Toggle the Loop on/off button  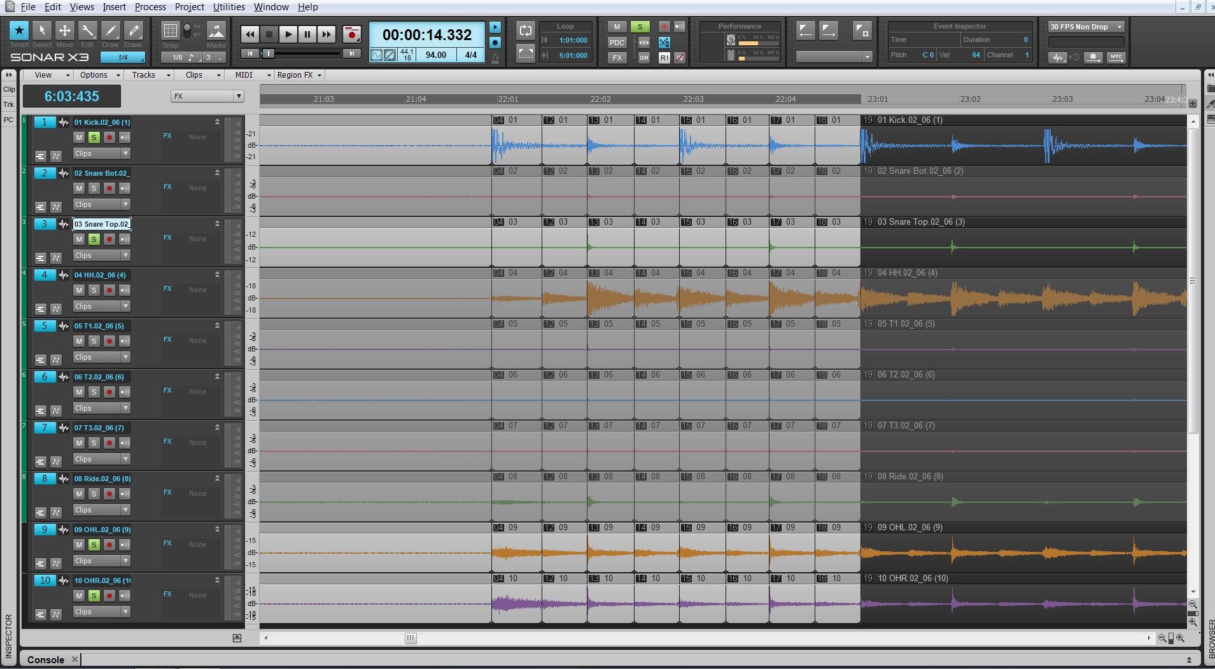click(x=526, y=31)
